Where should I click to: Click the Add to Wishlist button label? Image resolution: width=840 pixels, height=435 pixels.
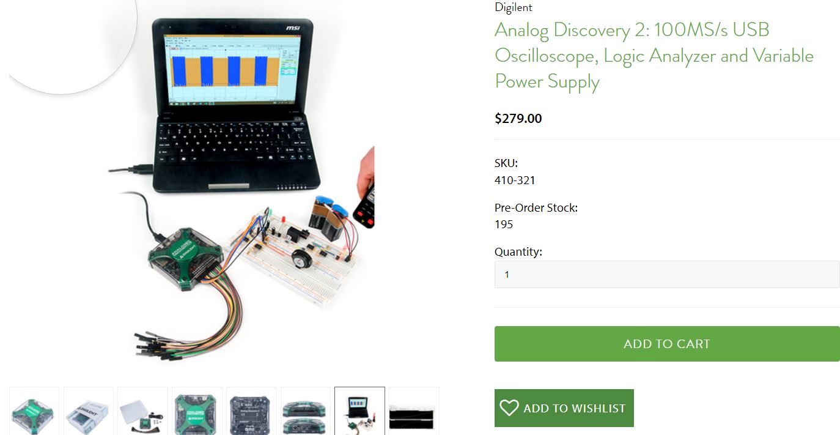[575, 409]
